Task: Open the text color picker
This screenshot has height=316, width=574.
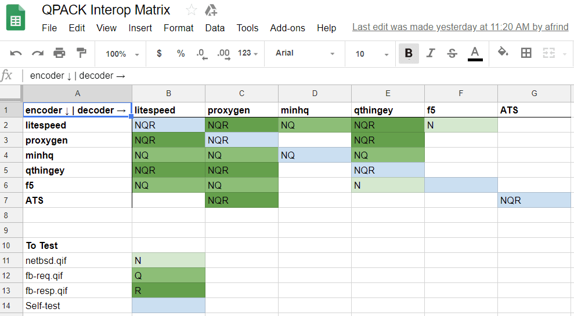Action: coord(475,54)
